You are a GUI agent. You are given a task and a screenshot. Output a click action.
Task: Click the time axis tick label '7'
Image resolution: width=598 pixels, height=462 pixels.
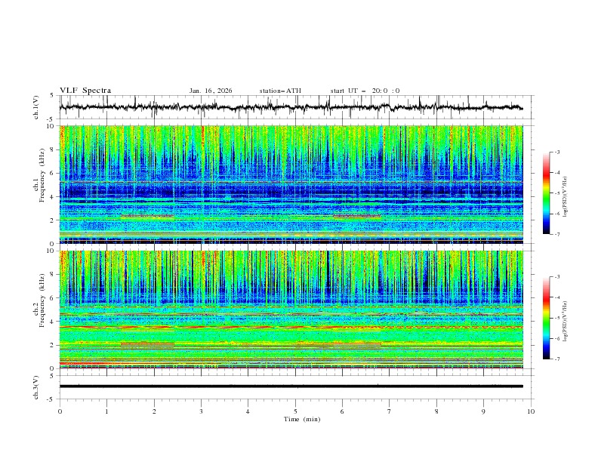[x=390, y=411]
